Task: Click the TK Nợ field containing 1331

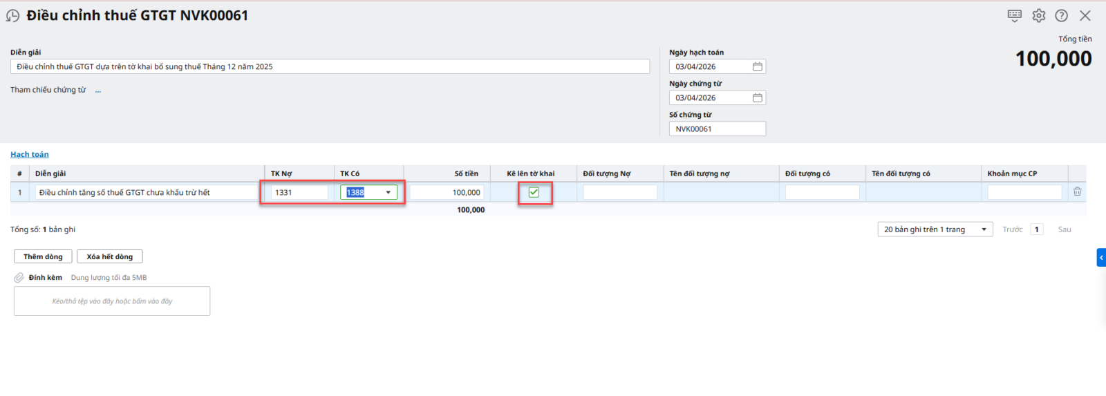Action: click(x=299, y=192)
